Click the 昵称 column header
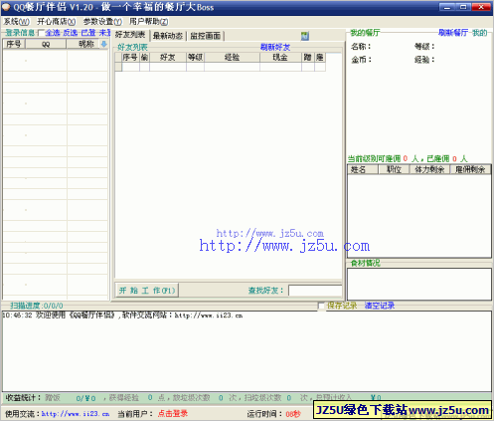The image size is (494, 421). click(x=86, y=44)
